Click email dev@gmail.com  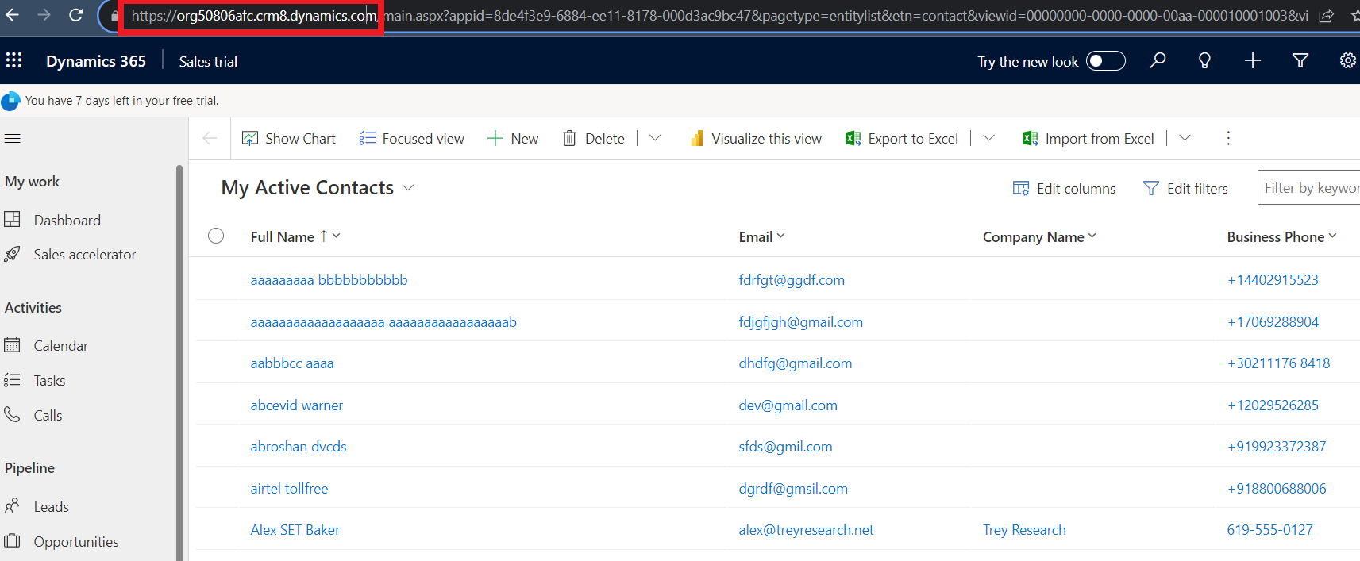tap(788, 405)
